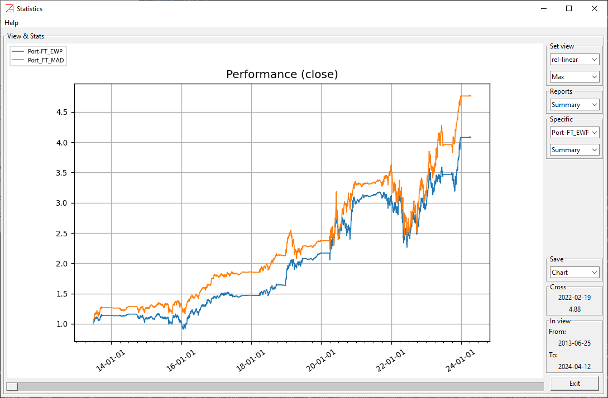The width and height of the screenshot is (608, 398).
Task: Click the 2.5 y-axis label
Action: click(x=62, y=234)
